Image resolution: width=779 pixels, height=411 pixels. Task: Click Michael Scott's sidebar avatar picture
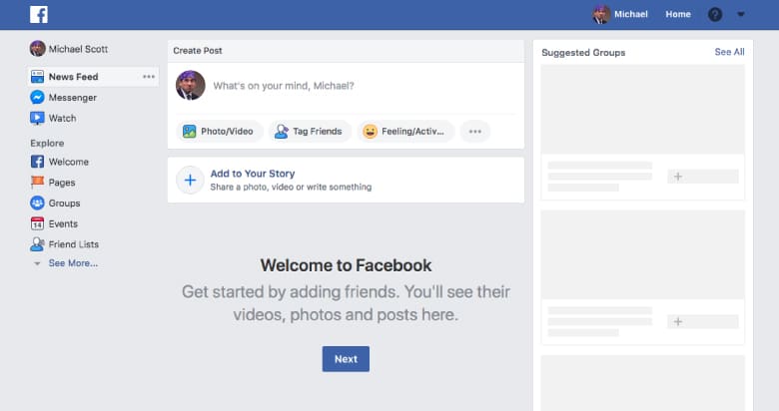pos(37,49)
